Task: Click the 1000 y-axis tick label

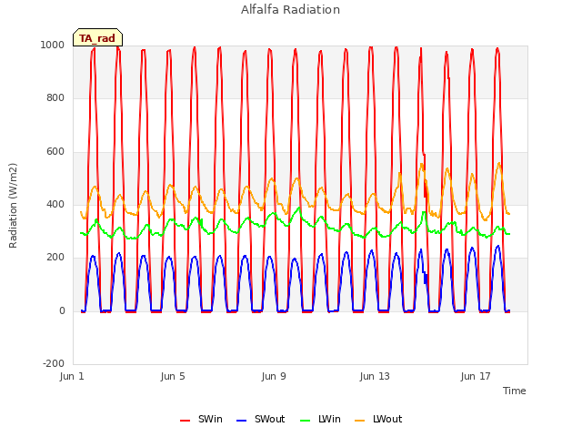Action: tap(53, 45)
